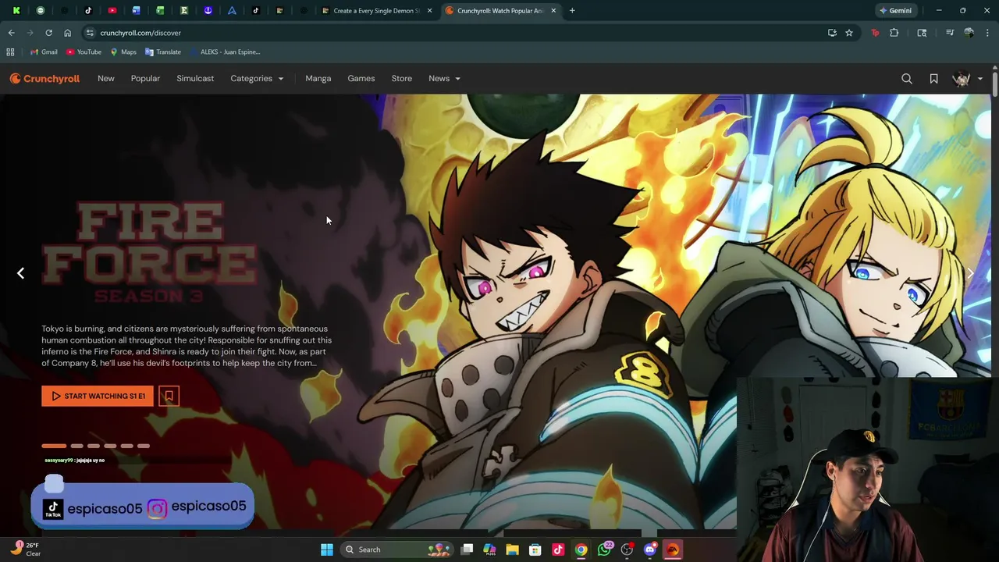This screenshot has width=999, height=562.
Task: Expand the News dropdown
Action: 444,78
